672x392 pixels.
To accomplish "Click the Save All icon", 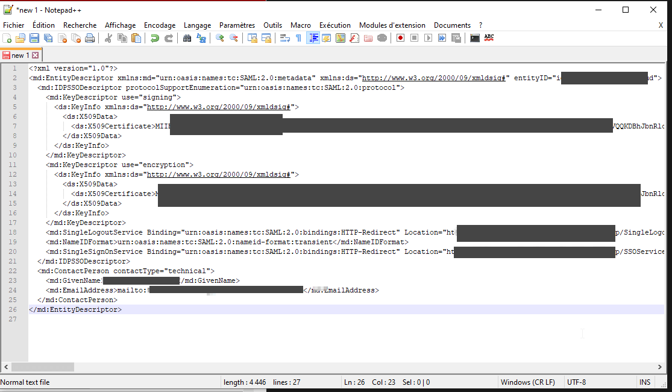I will pos(48,38).
